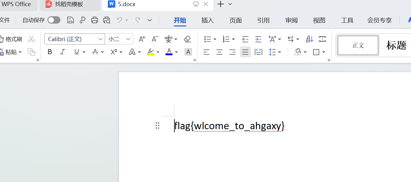Toggle Bold formatting
This screenshot has height=182, width=411.
coord(50,52)
